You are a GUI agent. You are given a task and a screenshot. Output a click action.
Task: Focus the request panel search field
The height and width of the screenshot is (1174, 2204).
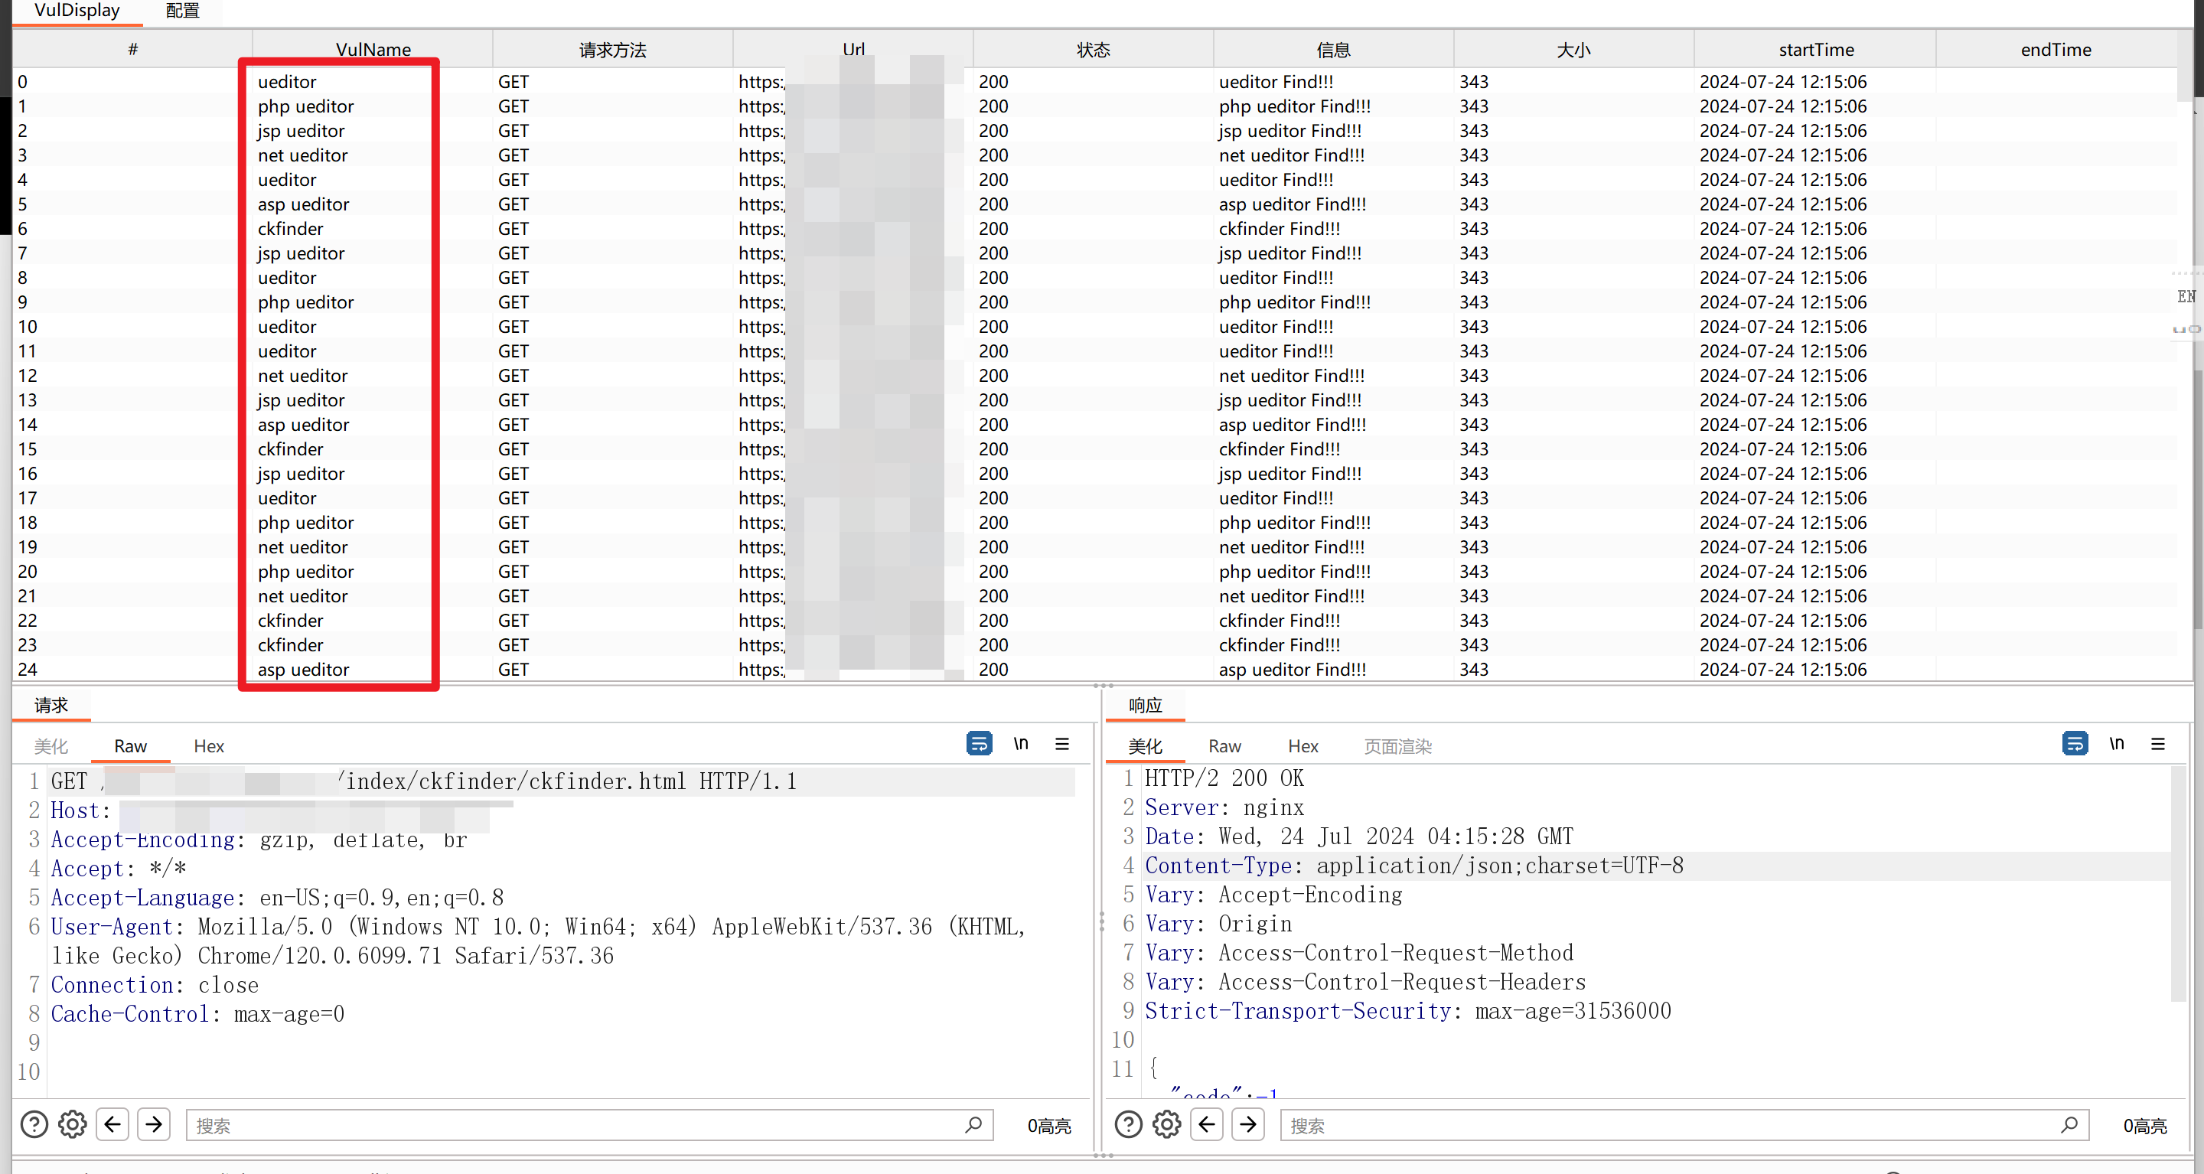pyautogui.click(x=588, y=1124)
